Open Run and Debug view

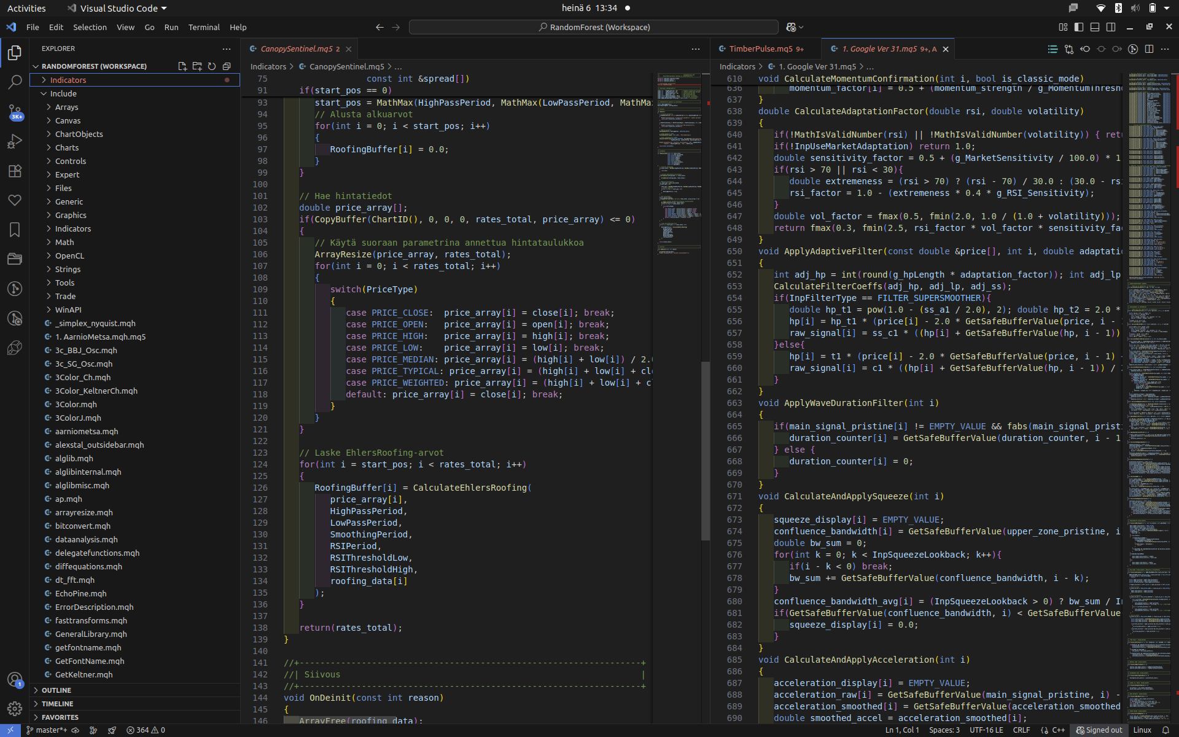point(15,141)
